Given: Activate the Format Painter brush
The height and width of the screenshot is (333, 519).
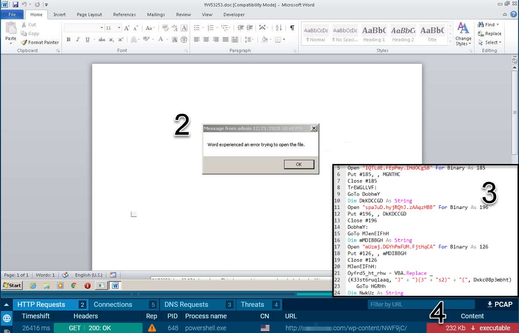Looking at the screenshot, I should (40, 42).
